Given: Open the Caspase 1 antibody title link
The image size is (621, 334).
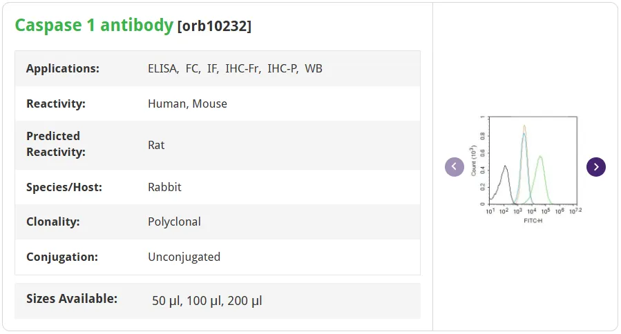Looking at the screenshot, I should point(94,26).
